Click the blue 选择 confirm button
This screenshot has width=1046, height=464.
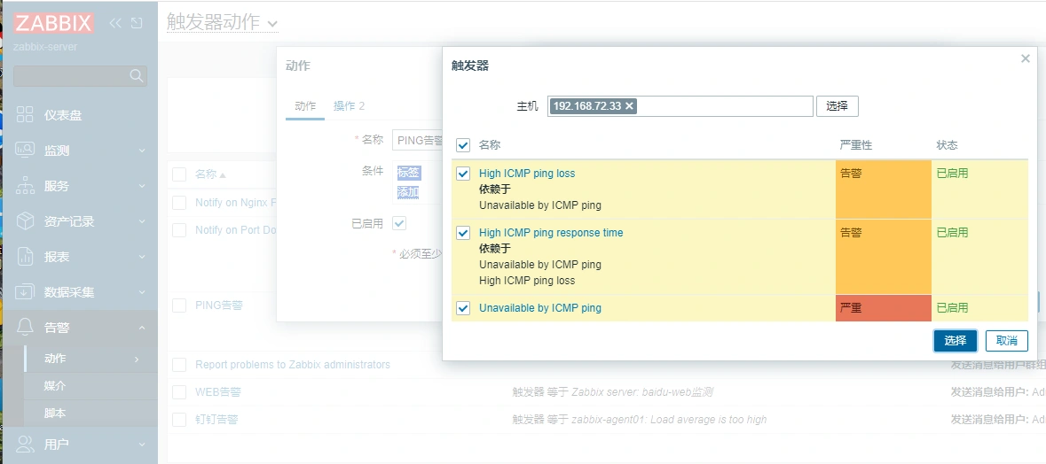(955, 341)
